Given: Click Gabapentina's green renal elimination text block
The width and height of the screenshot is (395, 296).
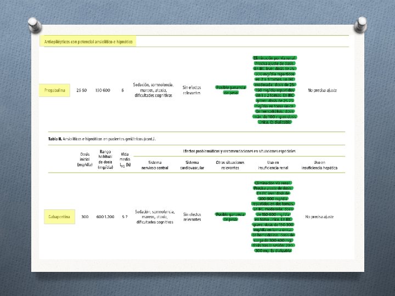Looking at the screenshot, I should click(x=273, y=217).
